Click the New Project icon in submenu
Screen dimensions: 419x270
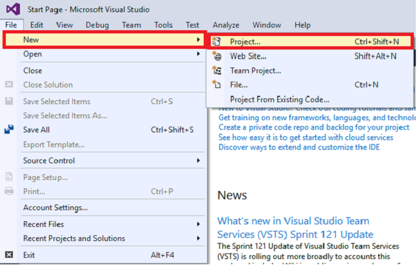(x=217, y=42)
